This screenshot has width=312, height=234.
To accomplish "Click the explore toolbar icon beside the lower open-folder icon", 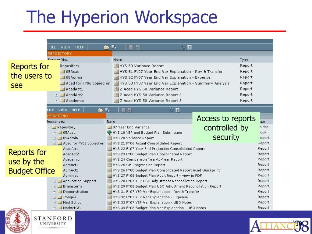I will pyautogui.click(x=108, y=110).
